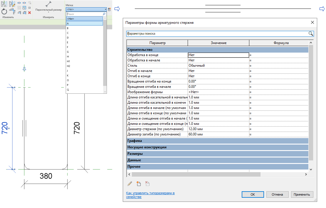
Task: Select <Нет> in the Метка list
Action: coord(84,19)
